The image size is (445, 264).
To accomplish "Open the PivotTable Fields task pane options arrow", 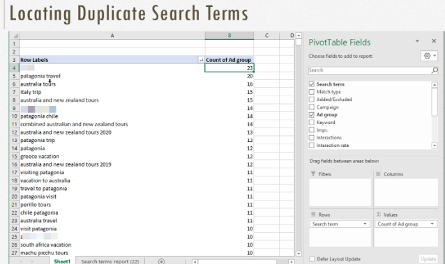I will pyautogui.click(x=417, y=41).
